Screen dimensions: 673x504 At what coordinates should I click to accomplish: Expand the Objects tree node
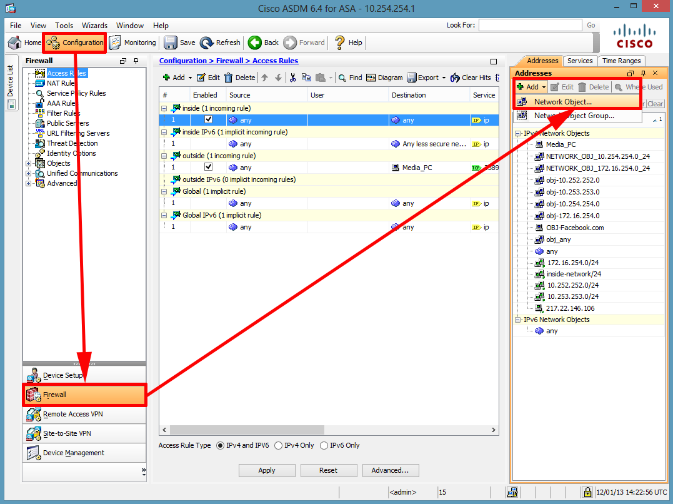pos(28,163)
